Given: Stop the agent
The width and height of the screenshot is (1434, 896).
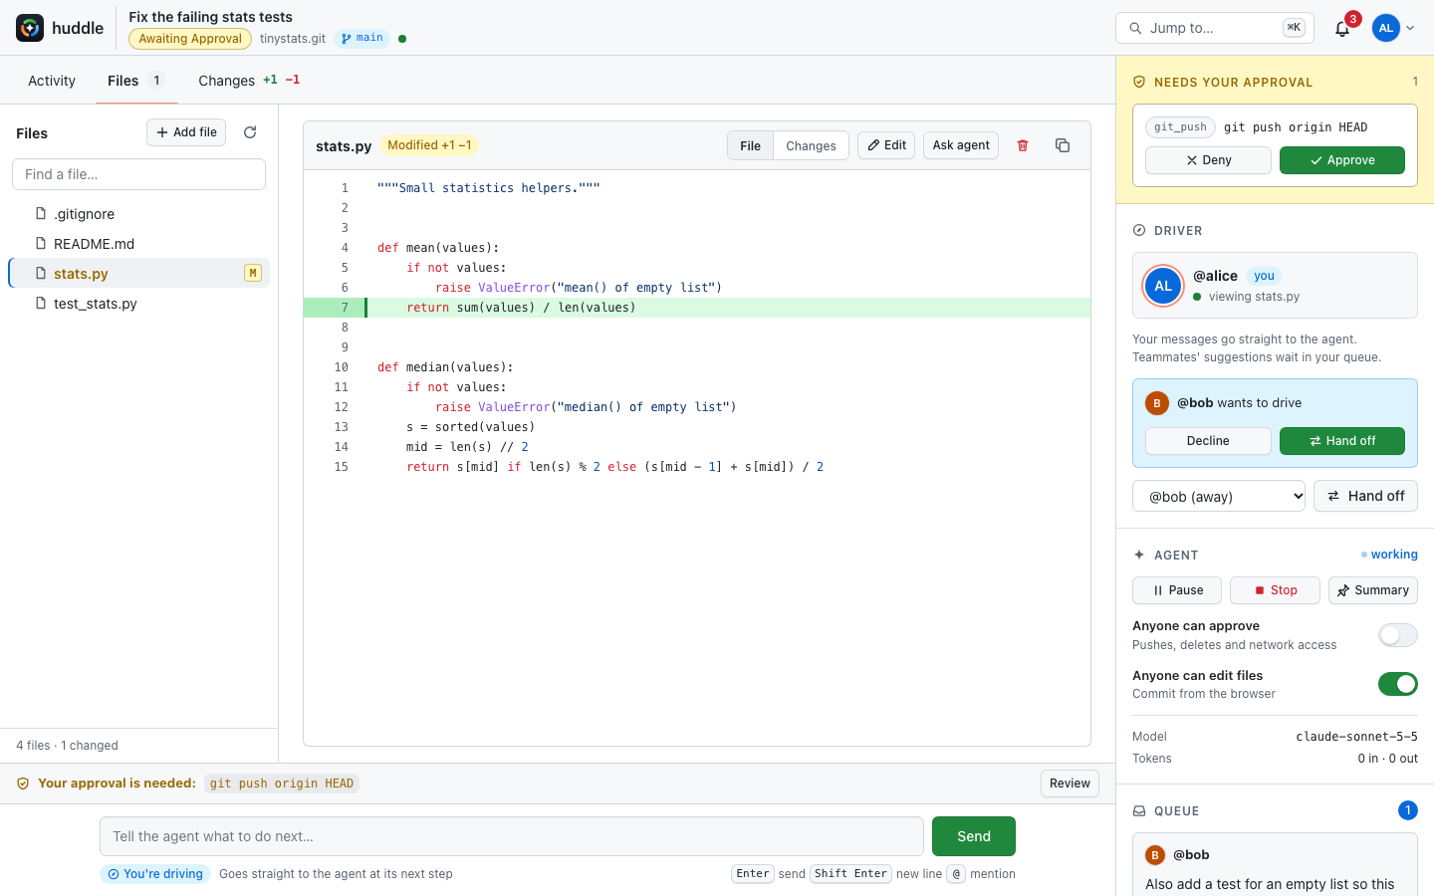Looking at the screenshot, I should coord(1275,590).
